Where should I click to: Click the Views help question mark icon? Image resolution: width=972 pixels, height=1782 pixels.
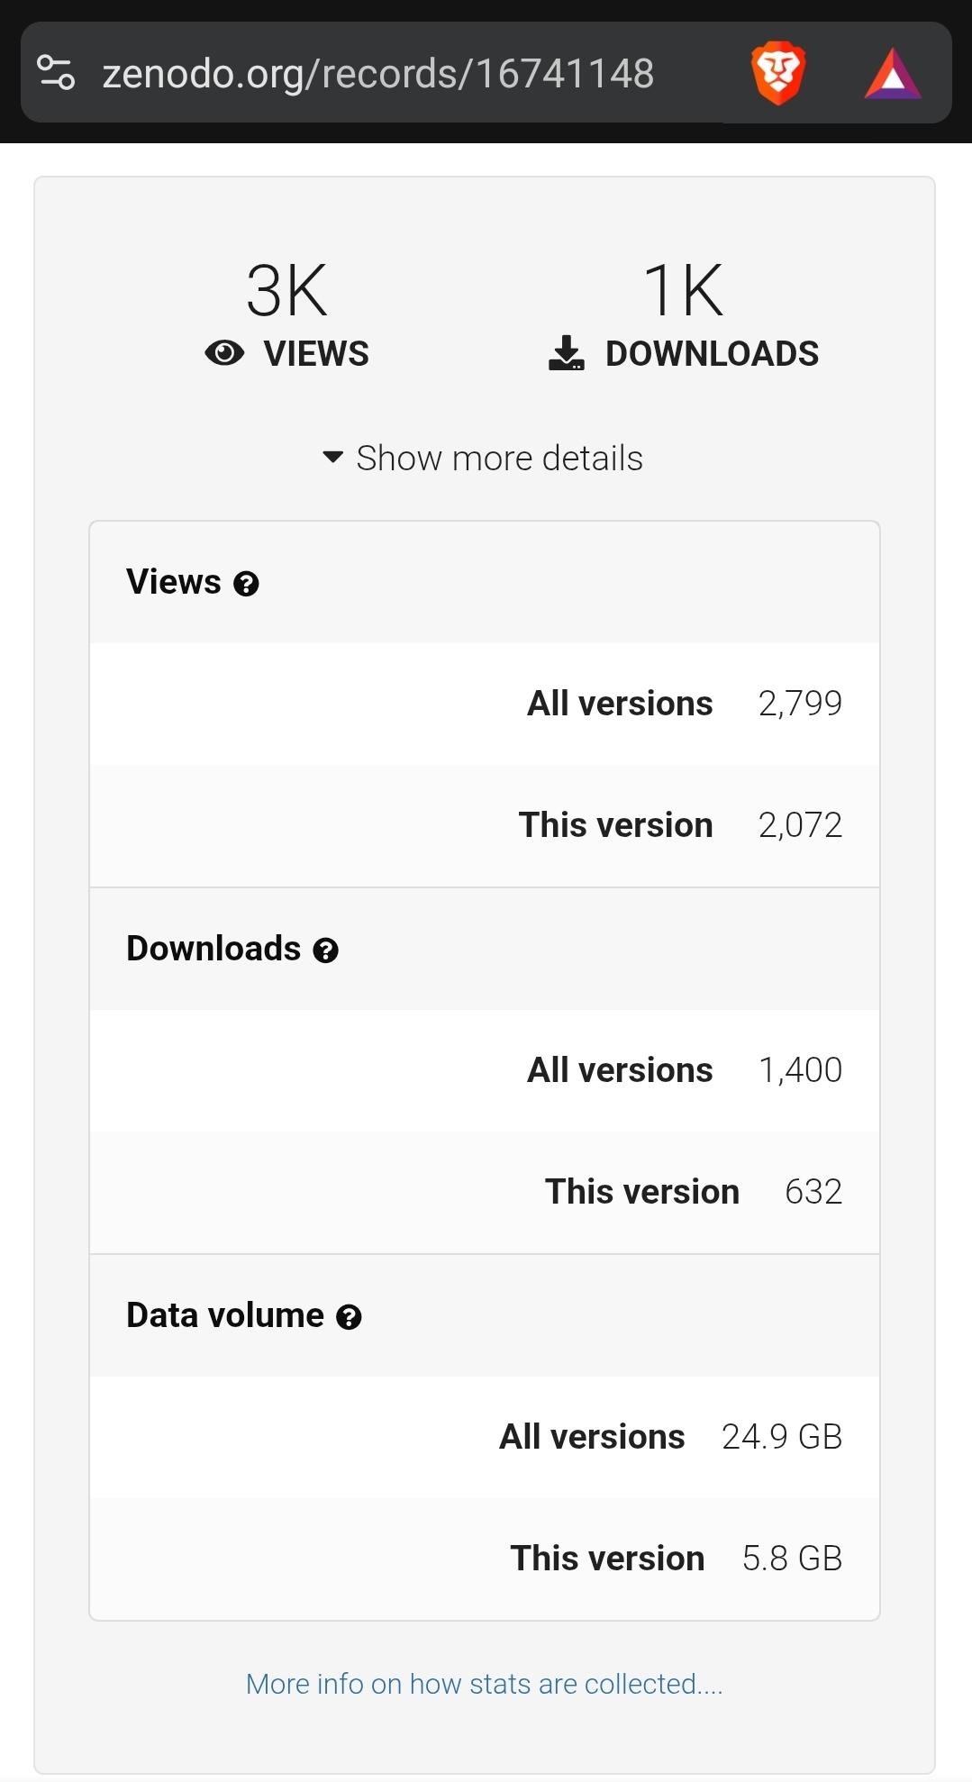point(246,584)
